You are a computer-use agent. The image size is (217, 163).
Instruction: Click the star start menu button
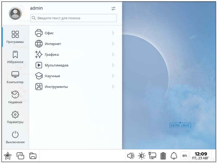[x=8, y=156]
